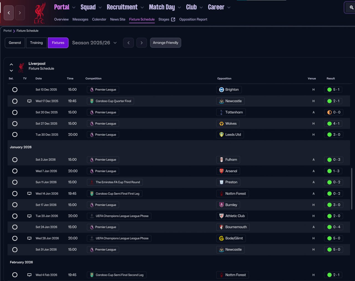Screen dimensions: 355x281
Task: Click the Burnley club badge
Action: pyautogui.click(x=221, y=205)
